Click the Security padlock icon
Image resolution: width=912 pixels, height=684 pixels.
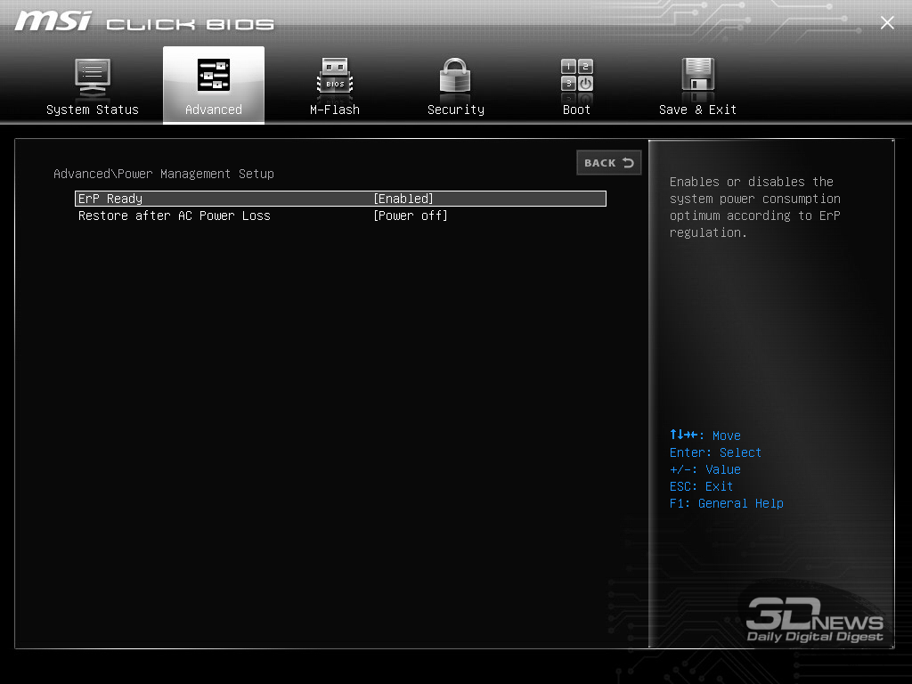[455, 77]
